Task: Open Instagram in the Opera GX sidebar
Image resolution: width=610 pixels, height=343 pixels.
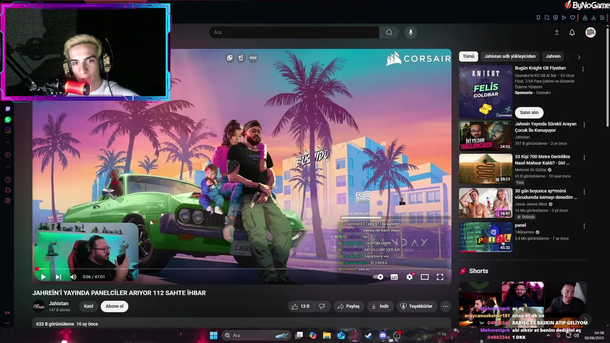Action: coord(8,130)
